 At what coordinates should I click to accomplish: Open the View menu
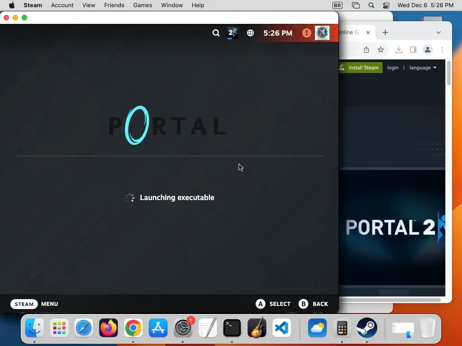(x=89, y=5)
